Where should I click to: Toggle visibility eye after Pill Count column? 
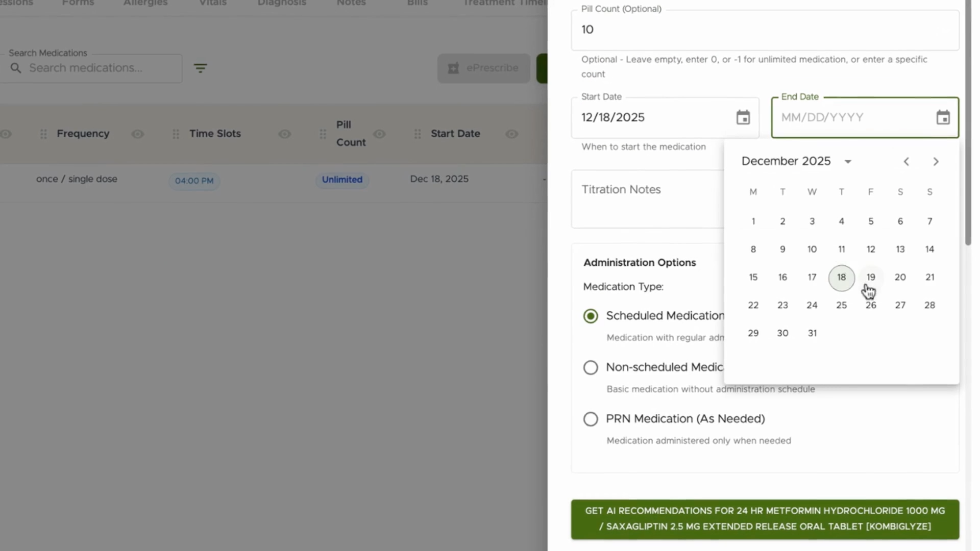tap(379, 134)
